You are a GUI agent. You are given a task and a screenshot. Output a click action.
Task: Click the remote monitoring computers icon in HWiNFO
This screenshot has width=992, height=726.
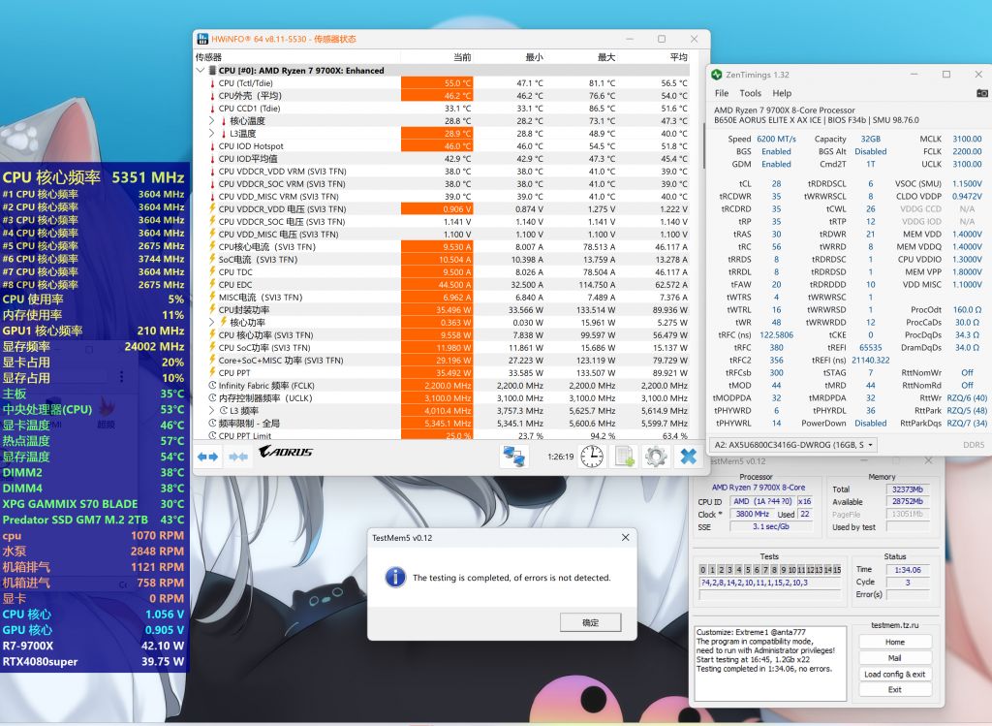(x=513, y=456)
